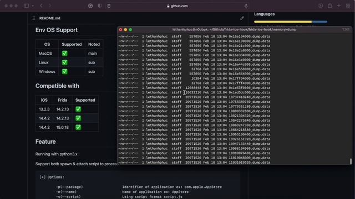
Task: Select the Noted column header
Action: [94, 44]
